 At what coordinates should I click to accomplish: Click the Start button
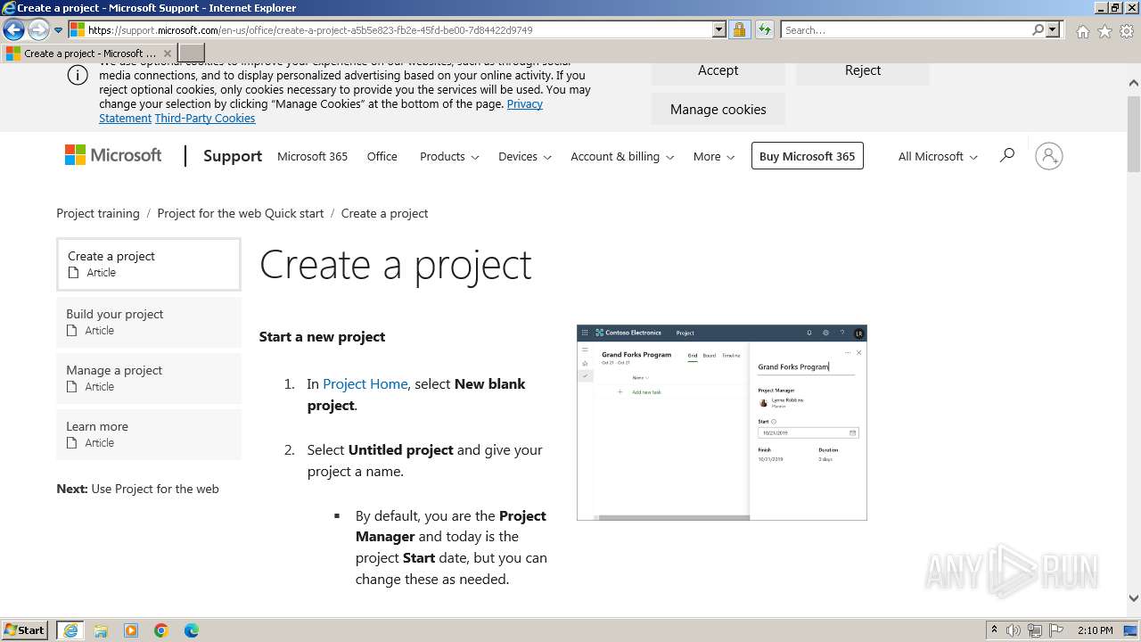coord(24,630)
